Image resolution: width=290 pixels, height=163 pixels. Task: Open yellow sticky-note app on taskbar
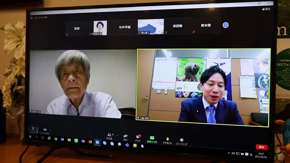(135, 145)
